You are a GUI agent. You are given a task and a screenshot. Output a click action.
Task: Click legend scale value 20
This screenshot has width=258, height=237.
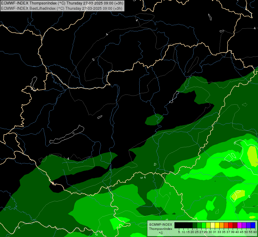pyautogui.click(x=192, y=232)
